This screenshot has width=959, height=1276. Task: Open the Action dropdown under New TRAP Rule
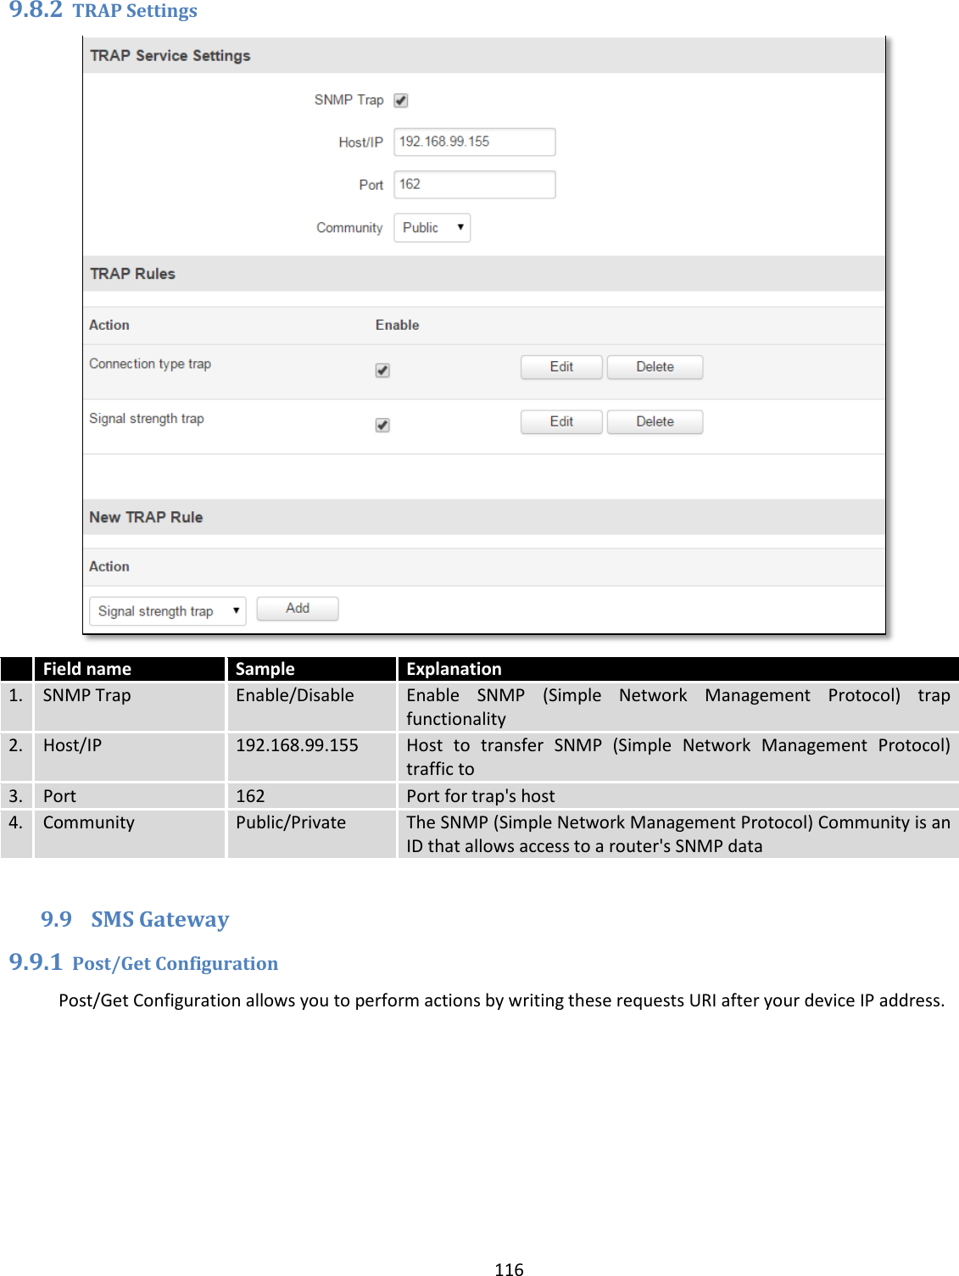pyautogui.click(x=166, y=610)
